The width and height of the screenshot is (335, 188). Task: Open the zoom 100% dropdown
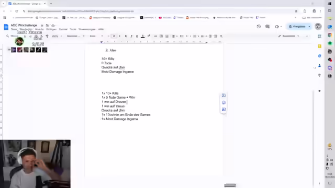tap(57, 36)
